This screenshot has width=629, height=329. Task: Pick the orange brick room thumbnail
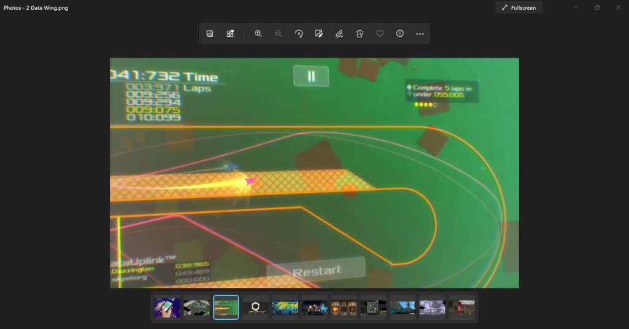(344, 308)
